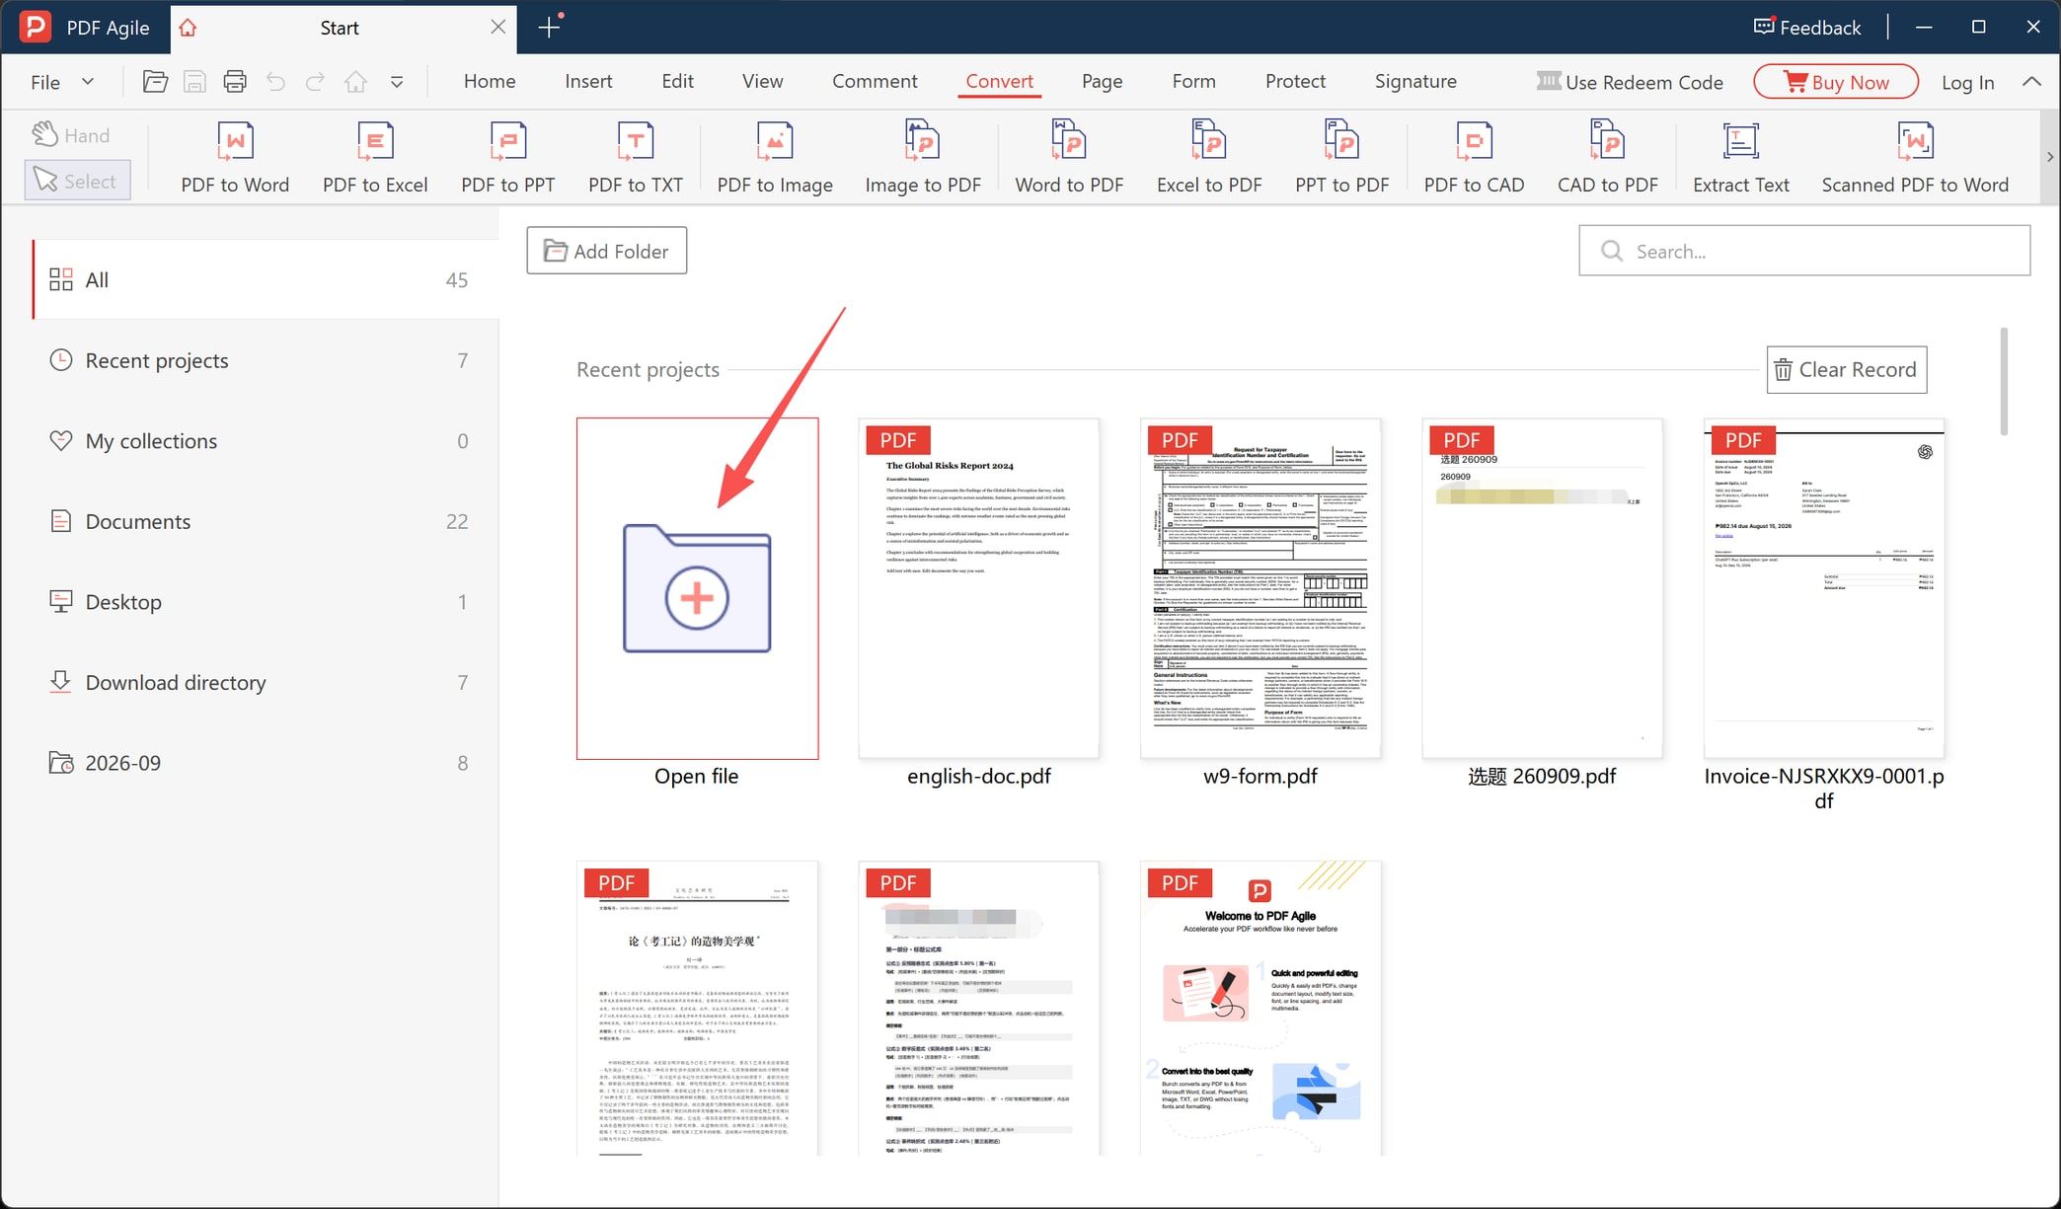Click inside the Search field
Viewport: 2061px width, 1209px height.
tap(1804, 251)
